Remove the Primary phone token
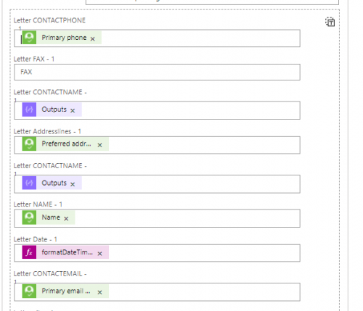 click(x=92, y=38)
